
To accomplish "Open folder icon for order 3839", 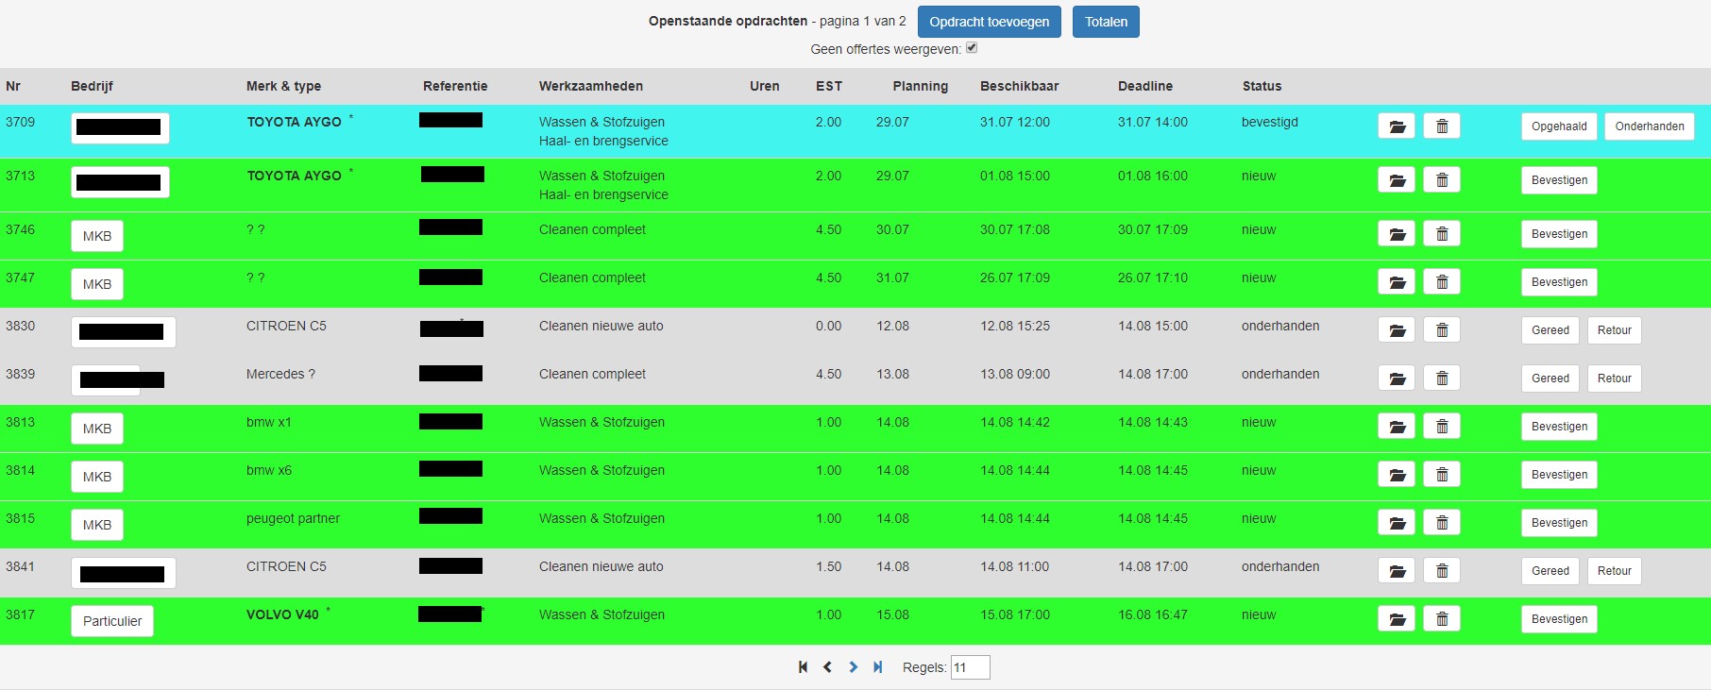I will [x=1397, y=379].
